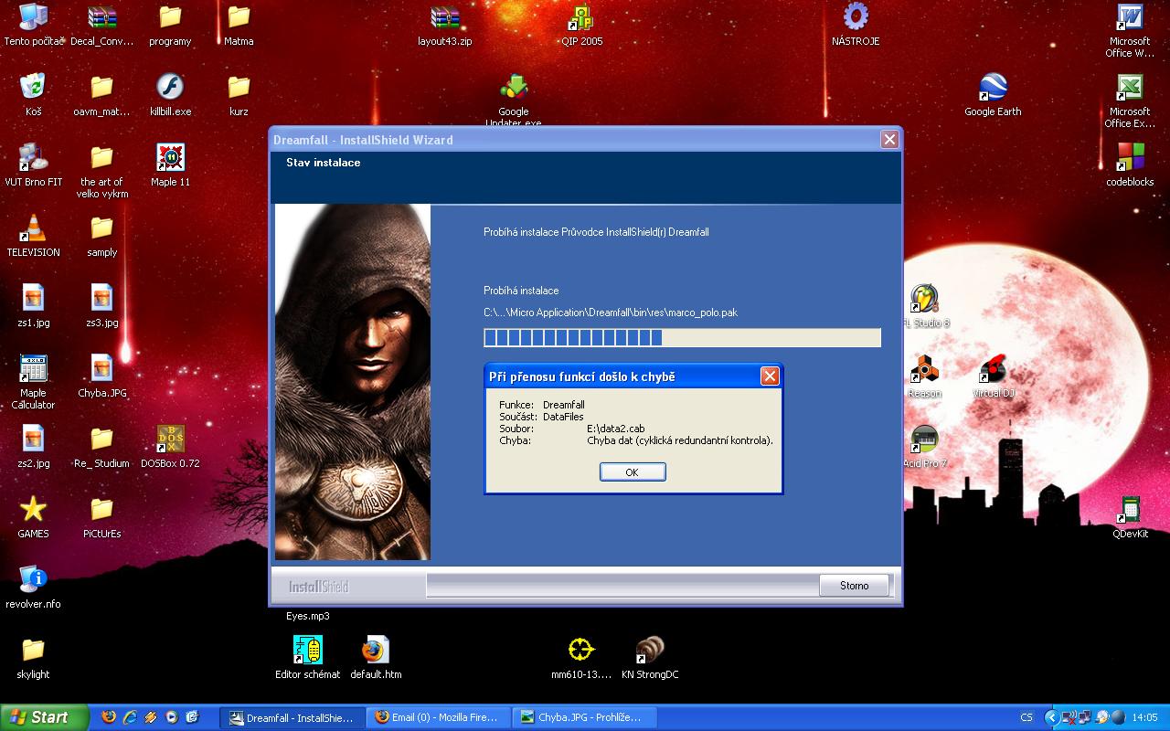Image resolution: width=1170 pixels, height=731 pixels.
Task: Switch to Email Mozilla Firefox taskbar item
Action: point(438,718)
